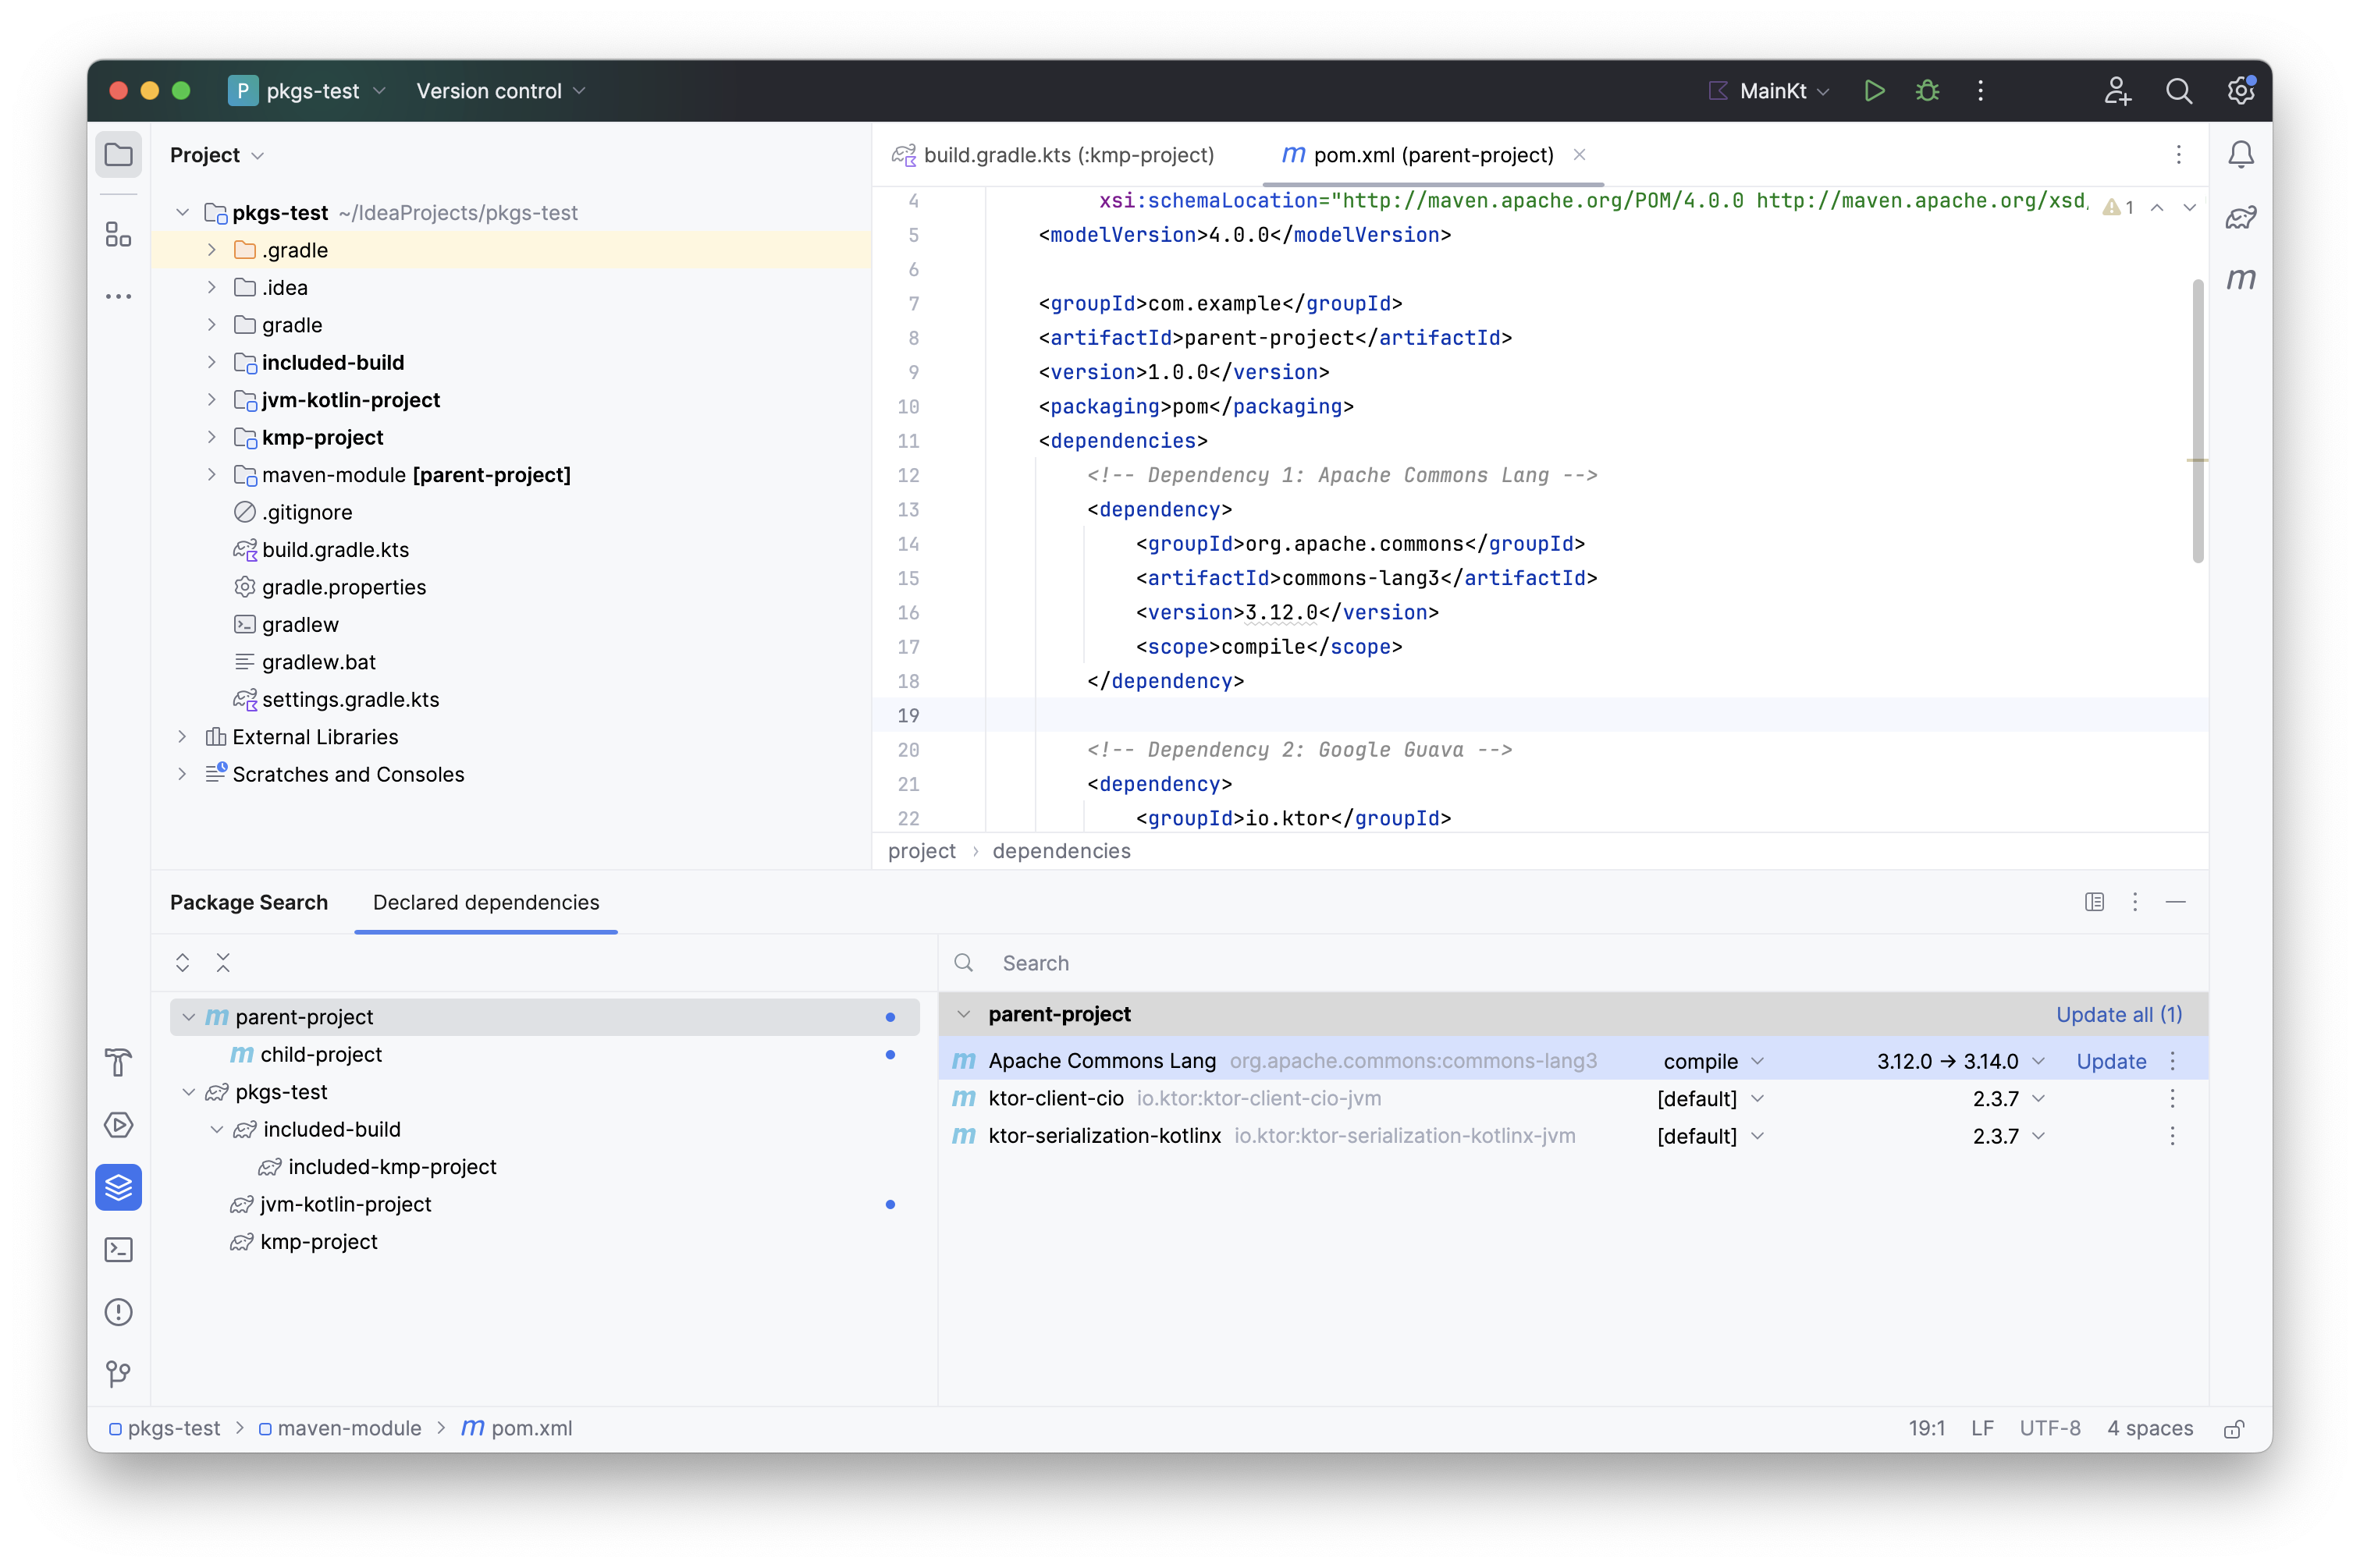This screenshot has width=2360, height=1568.
Task: Open the Project tool window folder icon
Action: pos(118,155)
